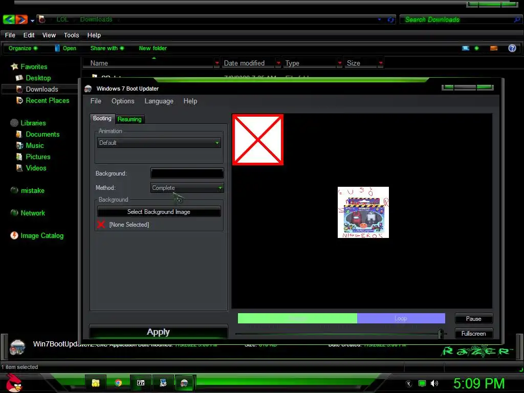
Task: Click Select Background Image button
Action: [x=159, y=212]
